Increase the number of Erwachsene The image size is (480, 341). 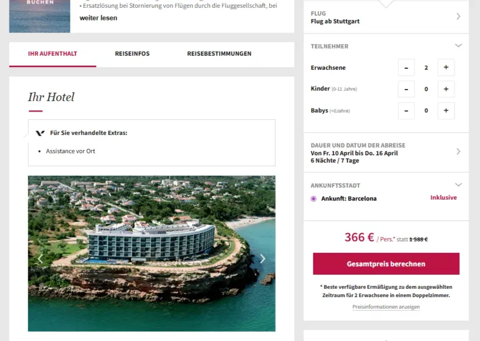point(446,68)
